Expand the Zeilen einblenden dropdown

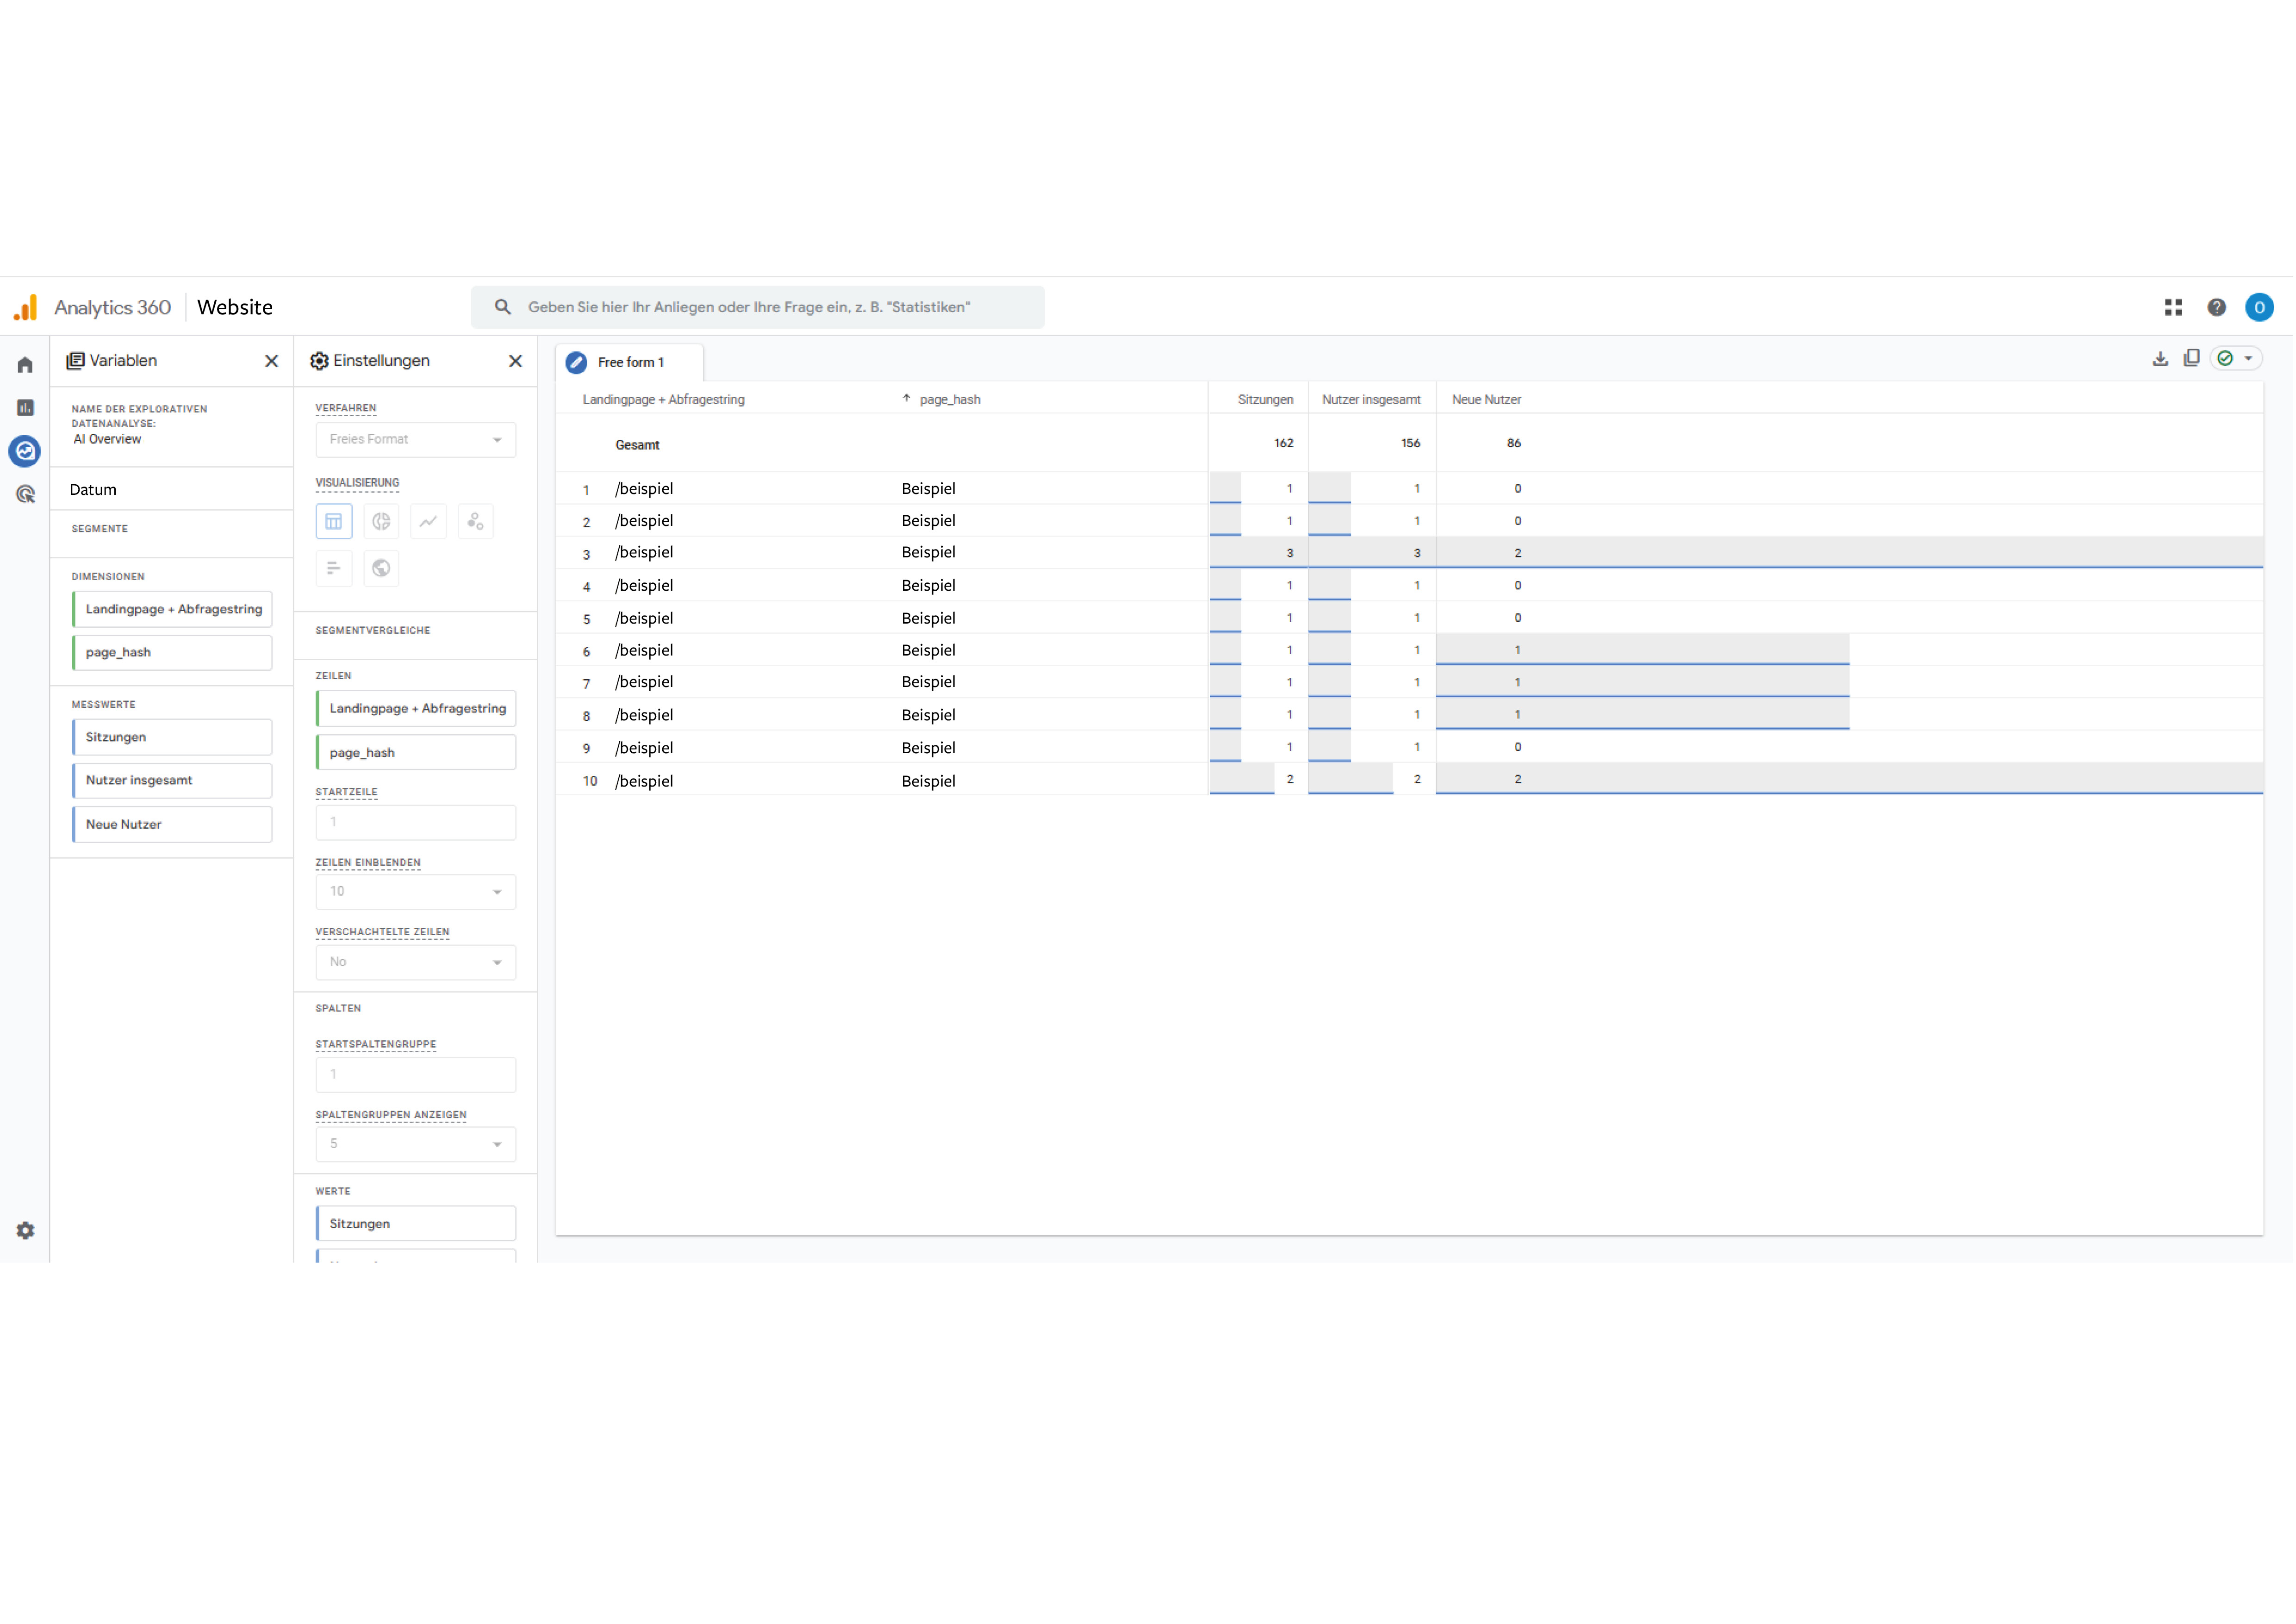click(x=415, y=891)
